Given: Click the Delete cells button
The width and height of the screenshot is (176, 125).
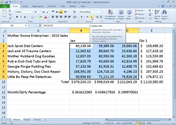Looking at the screenshot, I should (x=140, y=14).
